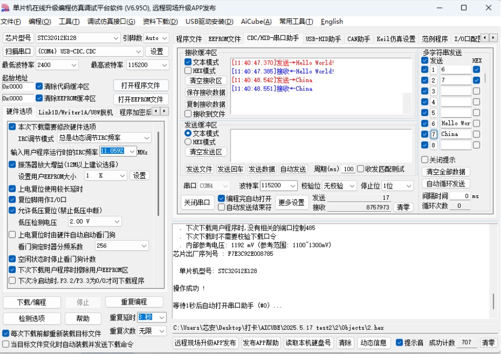Viewport: 501px width, 354px height.
Task: Click the 关闭串口 button
Action: [x=197, y=203]
